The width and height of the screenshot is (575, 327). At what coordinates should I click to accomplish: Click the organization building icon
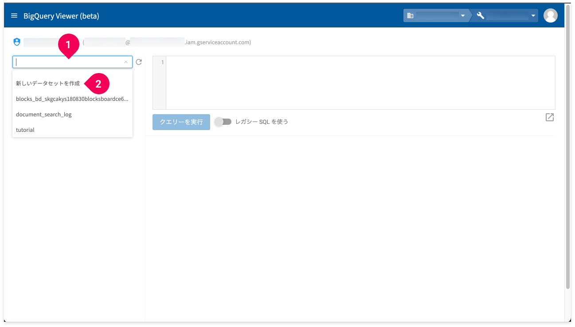pos(410,15)
